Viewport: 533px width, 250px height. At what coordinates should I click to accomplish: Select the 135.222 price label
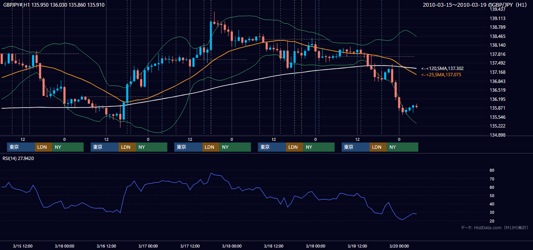coord(498,126)
